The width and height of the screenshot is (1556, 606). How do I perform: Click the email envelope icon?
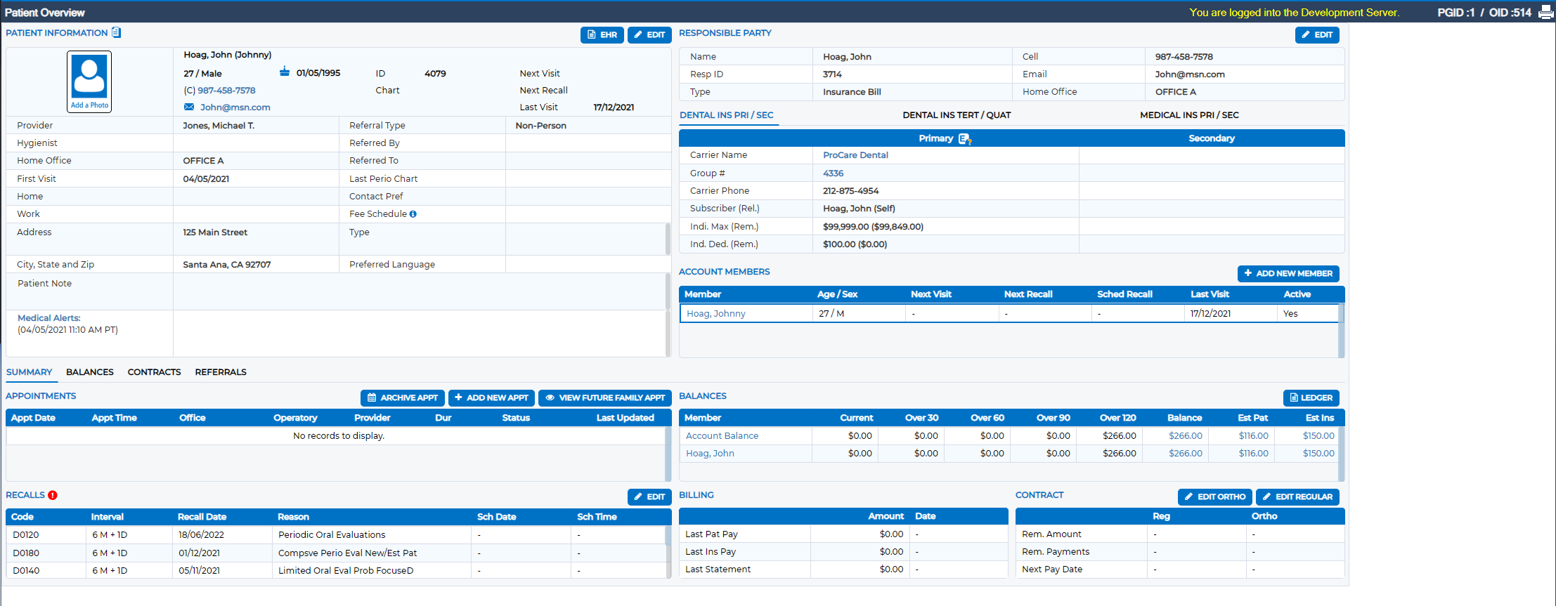tap(189, 107)
